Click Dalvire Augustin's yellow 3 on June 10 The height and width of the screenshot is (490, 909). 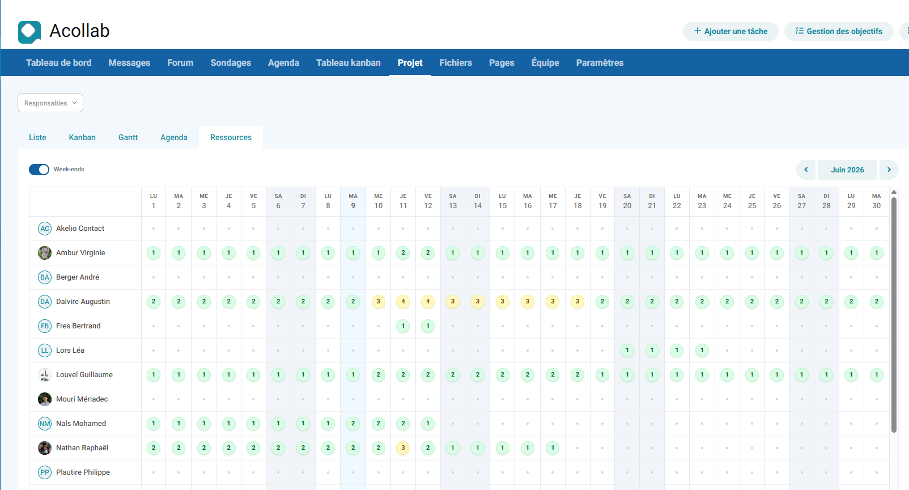point(379,302)
